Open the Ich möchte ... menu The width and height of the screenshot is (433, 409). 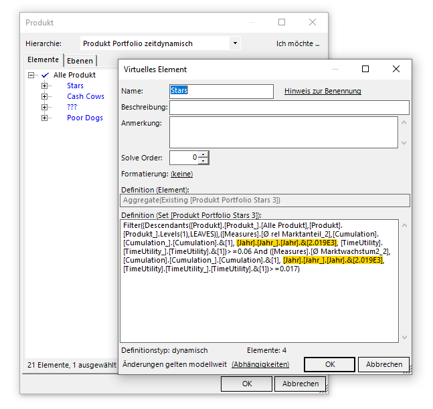coord(298,43)
